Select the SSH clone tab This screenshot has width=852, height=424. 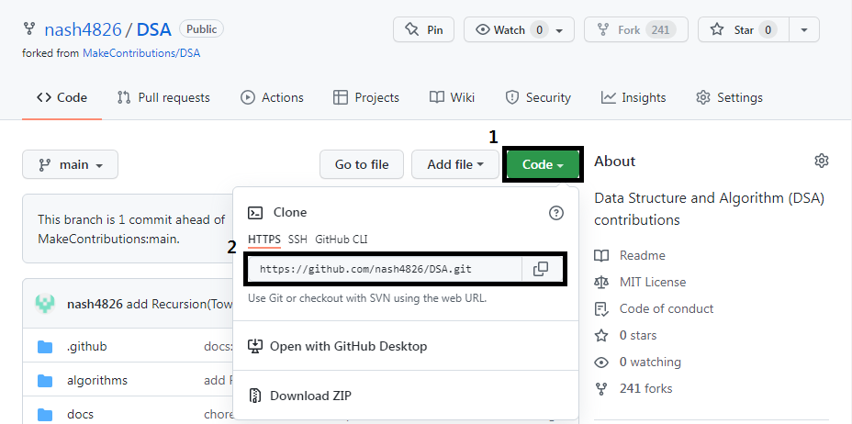[297, 240]
